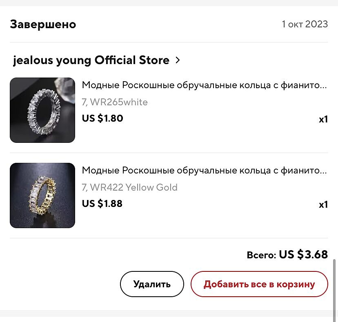The height and width of the screenshot is (322, 338).
Task: Click the x1 quantity of the white ring
Action: 323,120
